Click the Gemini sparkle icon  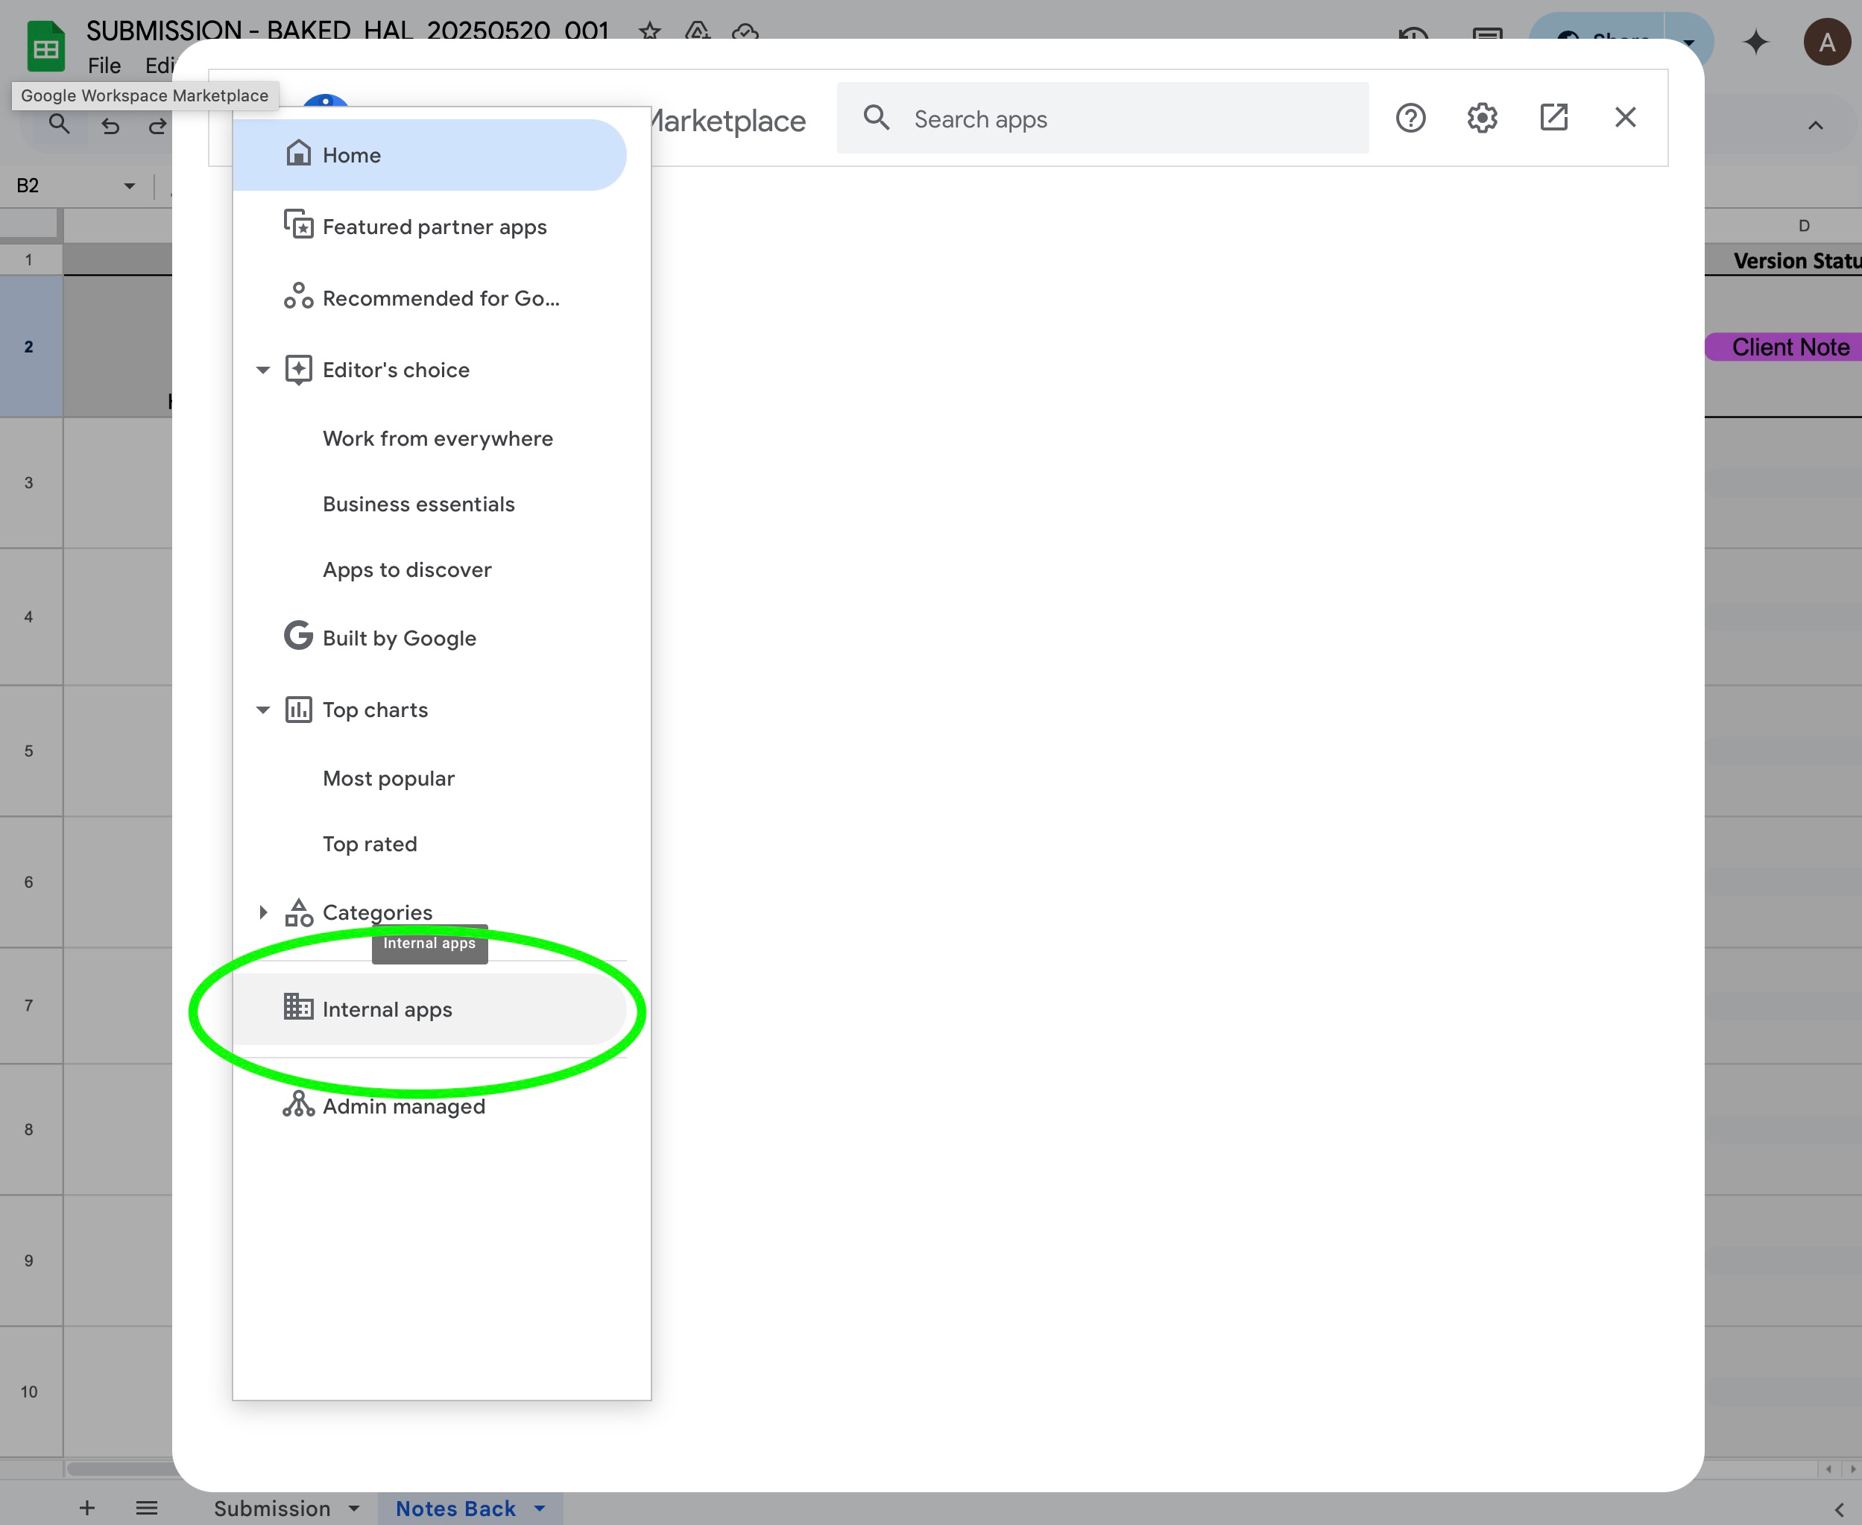1755,42
